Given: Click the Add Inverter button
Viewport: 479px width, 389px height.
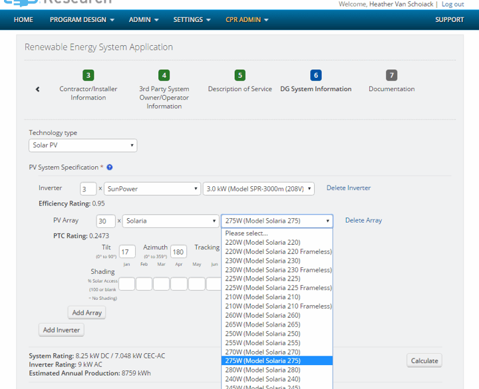Looking at the screenshot, I should (61, 330).
